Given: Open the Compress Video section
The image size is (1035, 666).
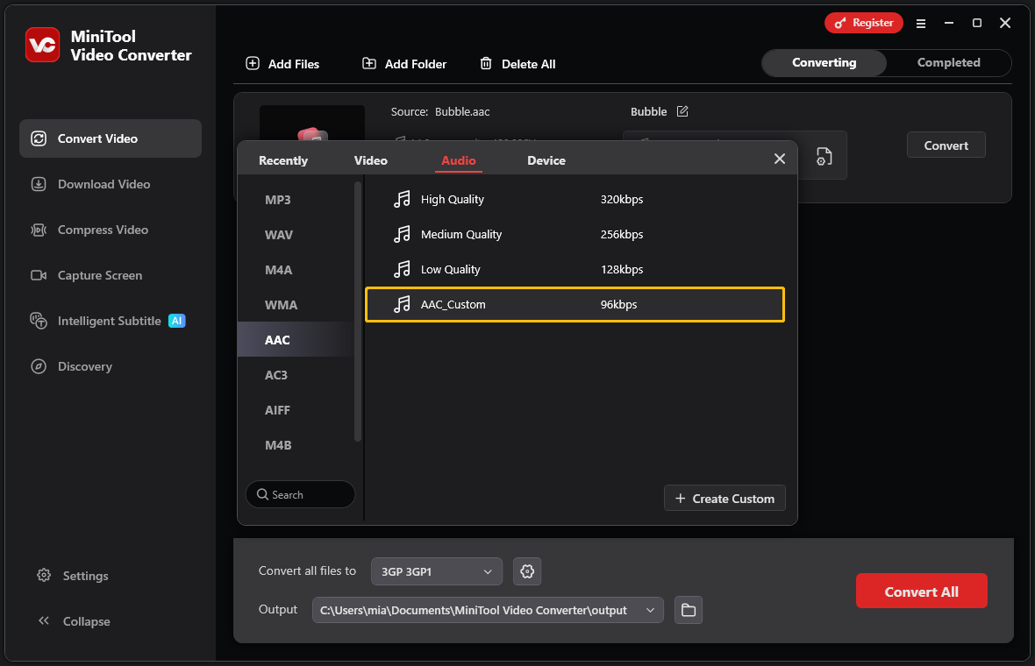Looking at the screenshot, I should (x=111, y=230).
